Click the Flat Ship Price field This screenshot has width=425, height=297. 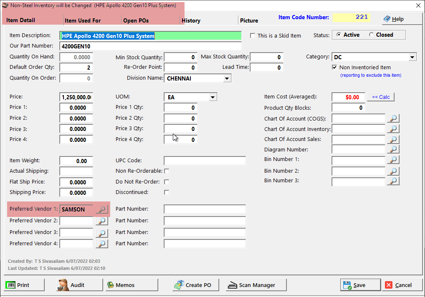pyautogui.click(x=76, y=182)
